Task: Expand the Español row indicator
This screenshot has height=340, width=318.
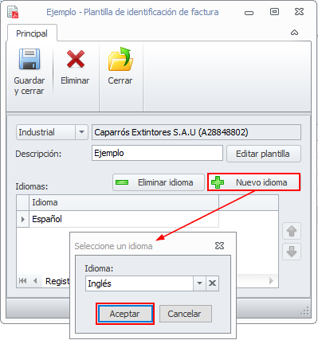Action: point(23,219)
